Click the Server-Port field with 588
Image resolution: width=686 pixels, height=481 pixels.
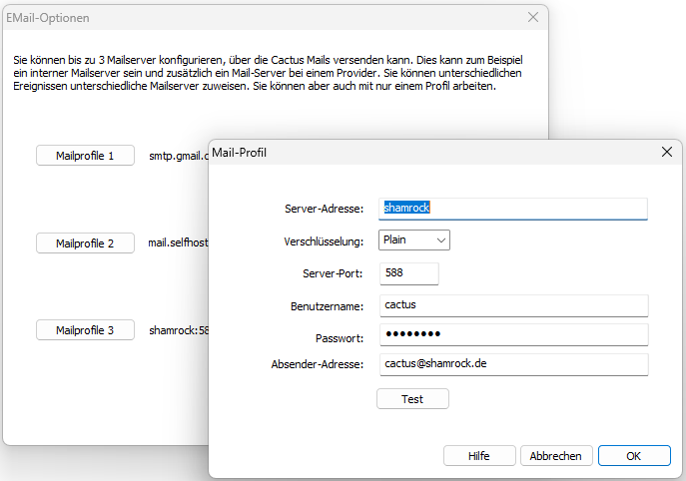point(409,273)
